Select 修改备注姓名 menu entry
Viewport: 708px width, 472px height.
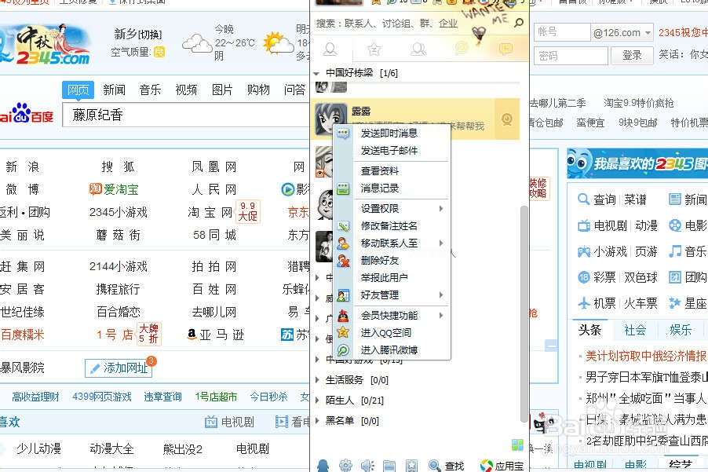(389, 226)
